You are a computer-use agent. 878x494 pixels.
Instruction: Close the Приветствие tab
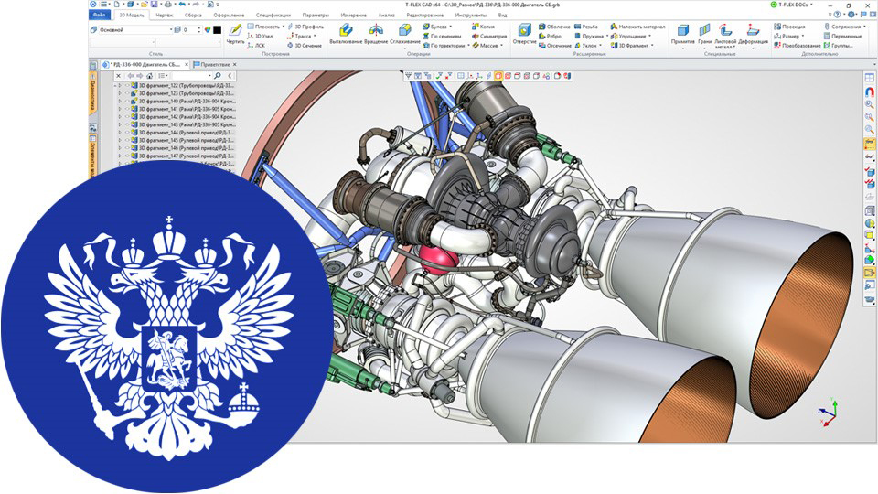(235, 64)
